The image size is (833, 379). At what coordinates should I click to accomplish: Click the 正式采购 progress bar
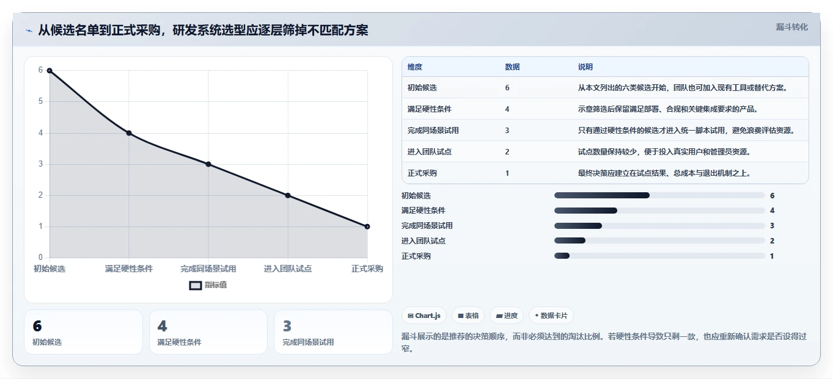coord(659,256)
